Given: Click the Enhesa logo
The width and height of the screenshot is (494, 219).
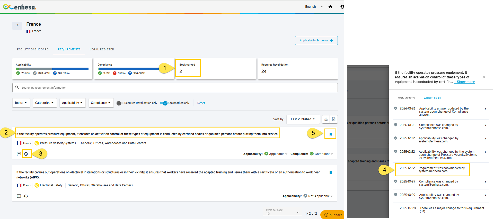Looking at the screenshot, I should click(20, 7).
